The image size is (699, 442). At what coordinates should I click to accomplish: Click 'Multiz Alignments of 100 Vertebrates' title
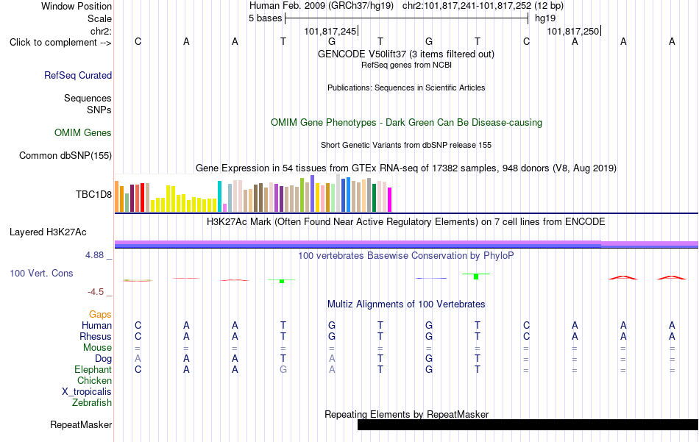pos(406,304)
